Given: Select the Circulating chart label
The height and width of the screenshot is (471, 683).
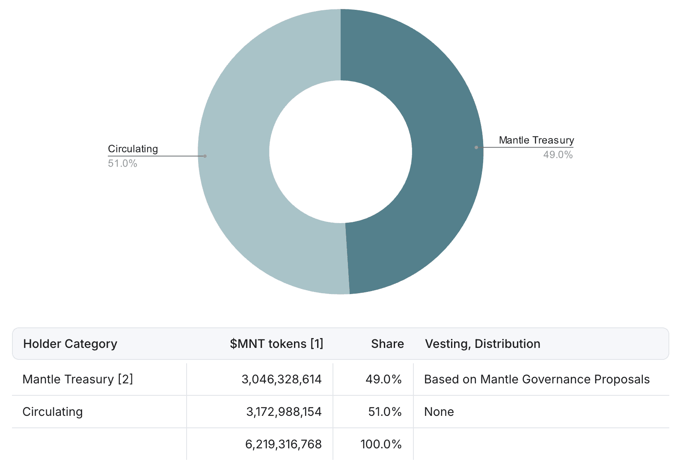Looking at the screenshot, I should pos(133,149).
